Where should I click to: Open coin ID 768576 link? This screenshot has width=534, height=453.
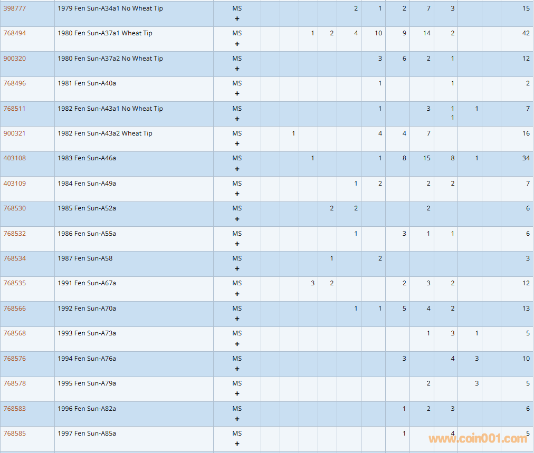(15, 359)
